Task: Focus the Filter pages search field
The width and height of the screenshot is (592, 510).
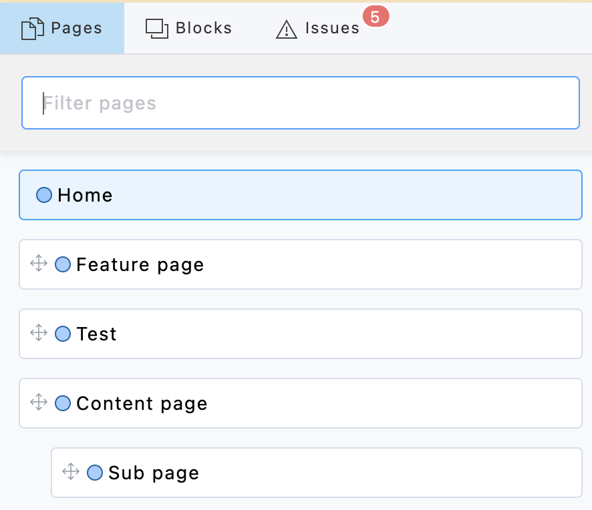Action: [301, 103]
